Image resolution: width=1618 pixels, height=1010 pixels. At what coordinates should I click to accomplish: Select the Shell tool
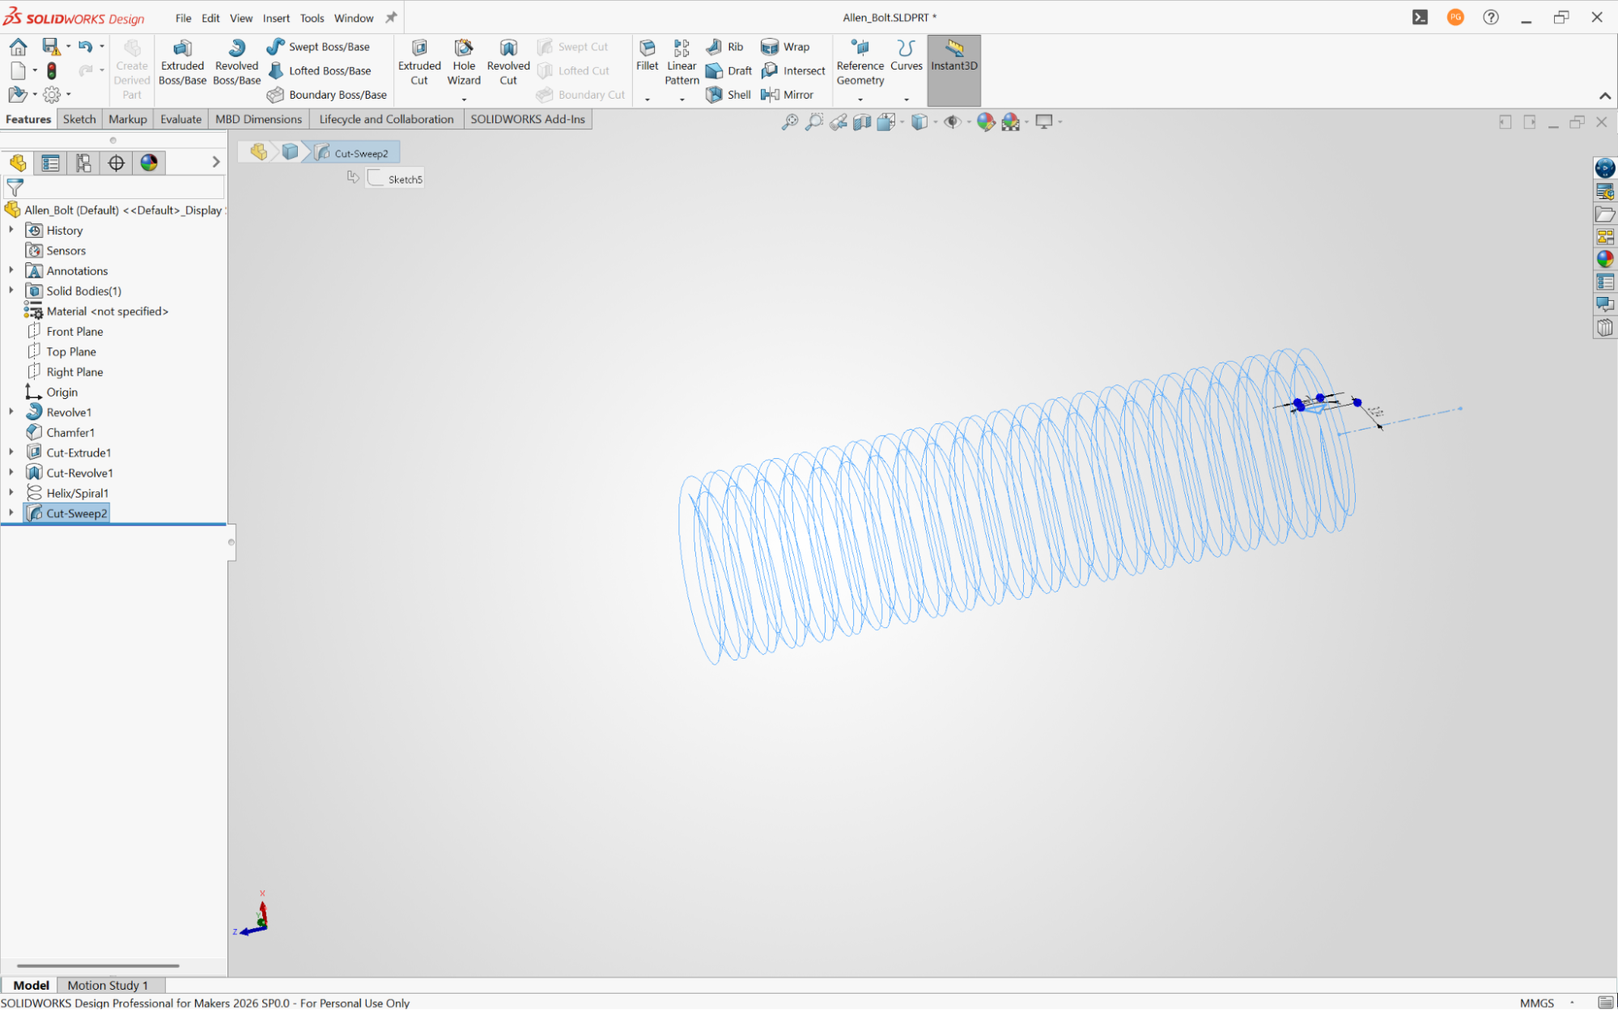tap(728, 95)
